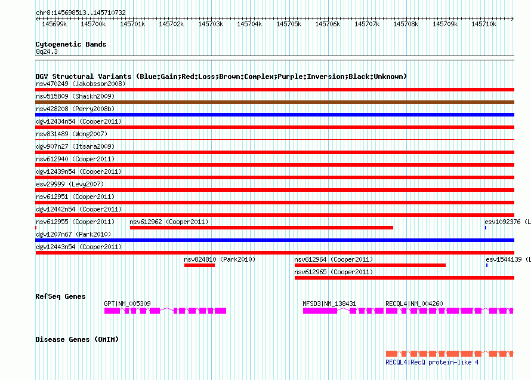Select the MFSD3 magenta gene glyph

(343, 311)
